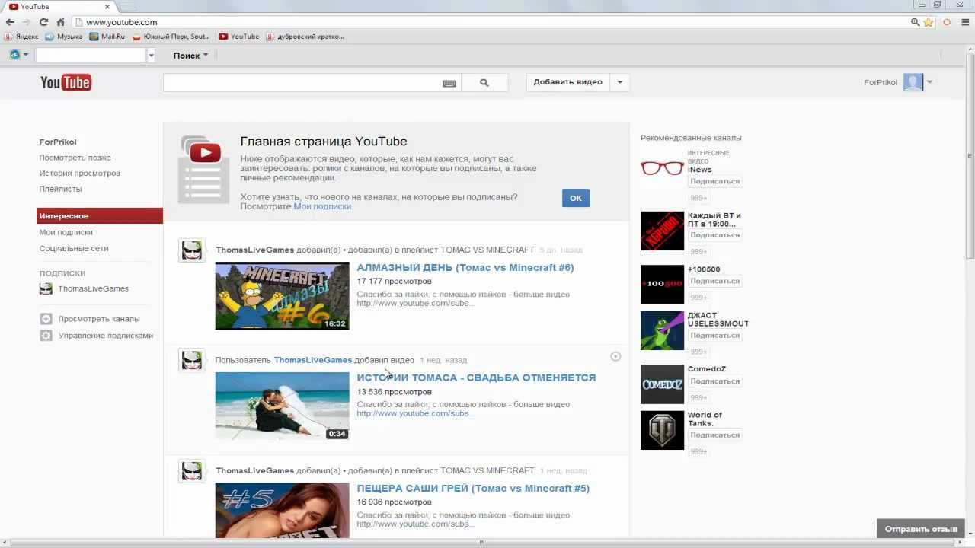Open Mail.Ru bookmark

[x=107, y=37]
